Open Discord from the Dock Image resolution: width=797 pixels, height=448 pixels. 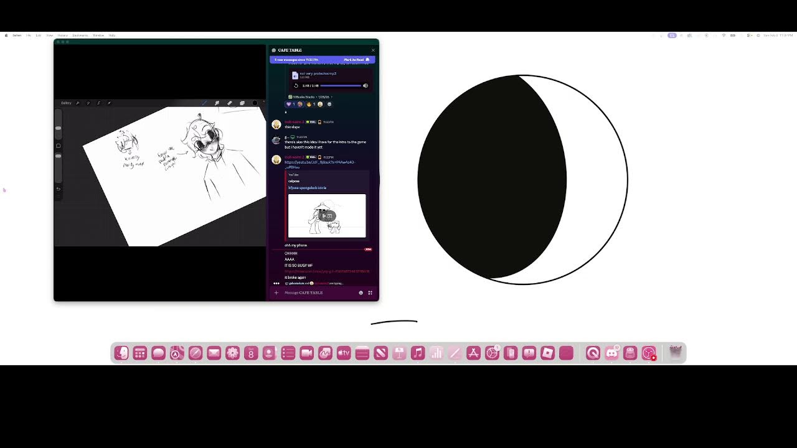tap(611, 353)
